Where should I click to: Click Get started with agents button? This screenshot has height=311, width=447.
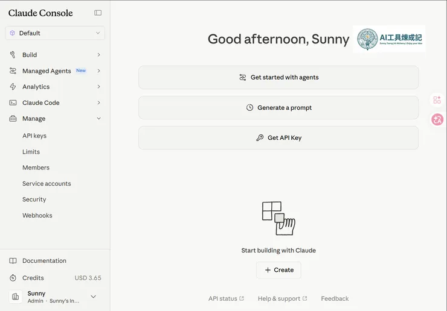click(278, 77)
